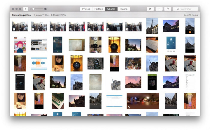Click the thumbnail zoom slider knob
Image resolution: width=210 pixels, height=130 pixels.
pos(34,9)
